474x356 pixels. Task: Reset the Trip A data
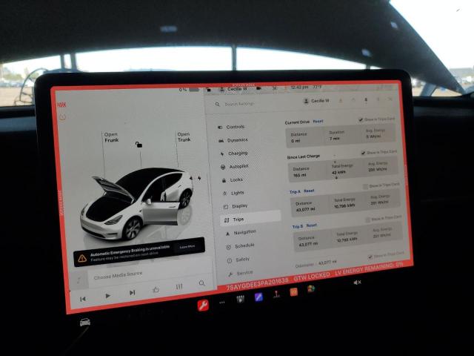click(309, 191)
